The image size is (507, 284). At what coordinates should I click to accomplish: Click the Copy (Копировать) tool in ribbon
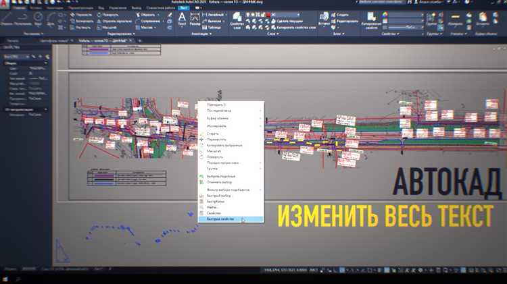click(x=82, y=21)
